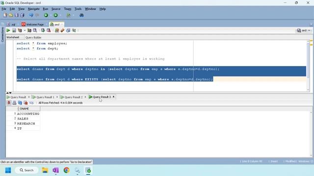The image size is (314, 176).
Task: Click the Delete row icon in results
Action: coord(26,103)
